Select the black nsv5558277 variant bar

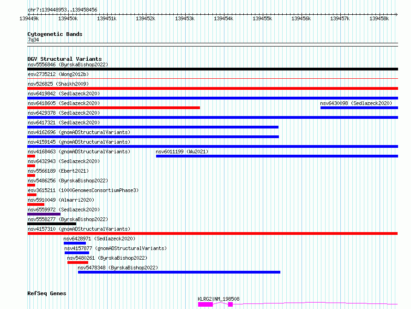click(x=52, y=224)
